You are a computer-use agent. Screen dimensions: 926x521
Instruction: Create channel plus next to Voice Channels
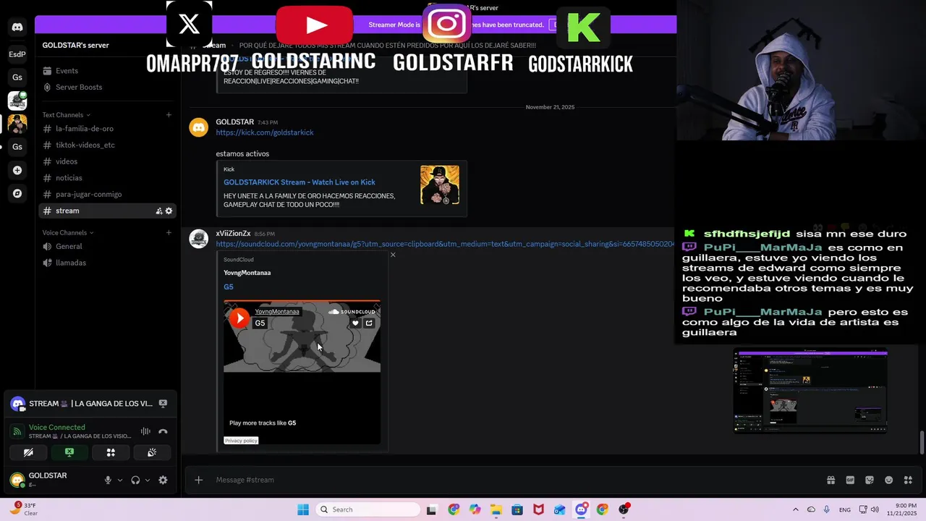coord(169,233)
